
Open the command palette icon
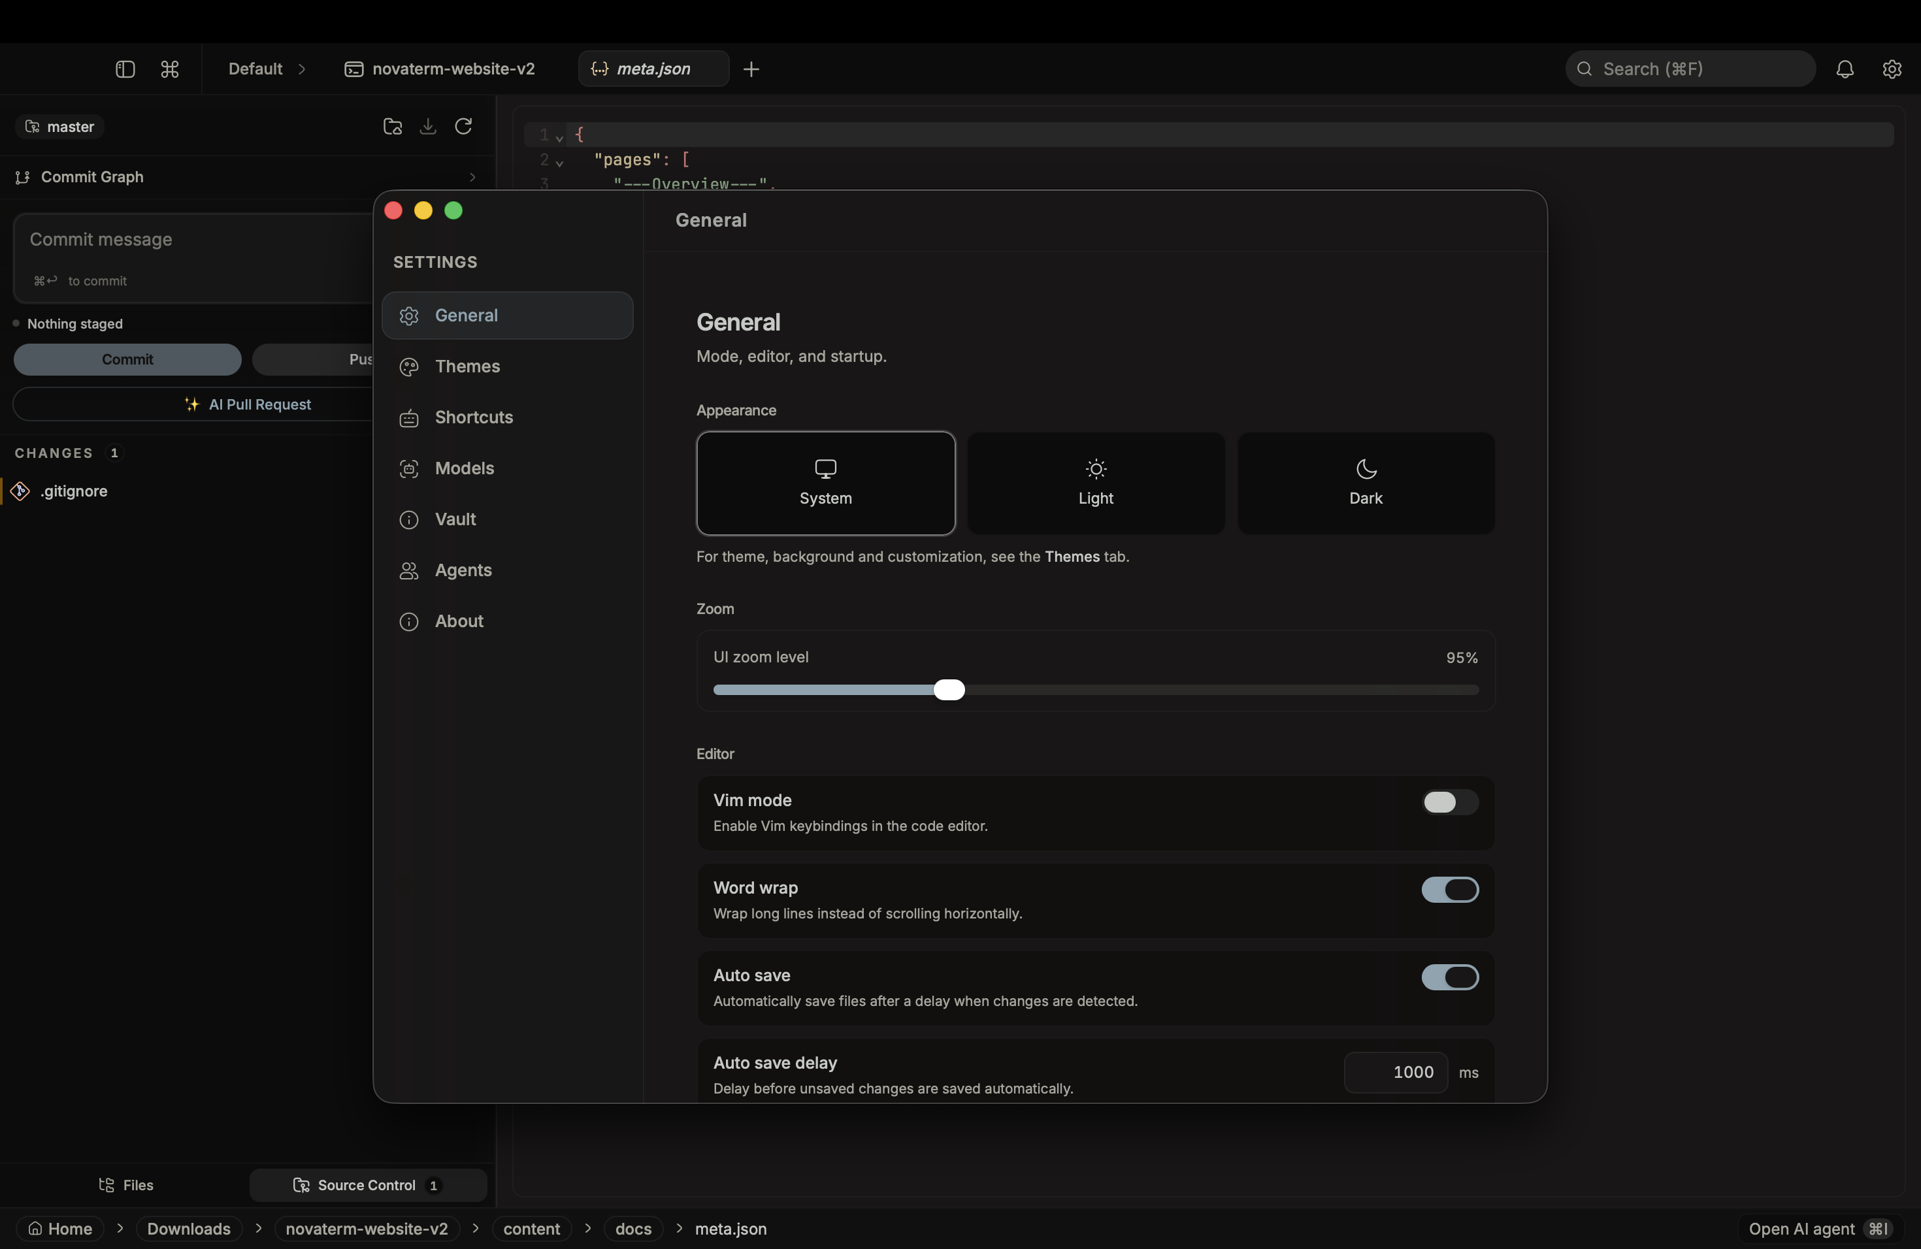tap(169, 69)
